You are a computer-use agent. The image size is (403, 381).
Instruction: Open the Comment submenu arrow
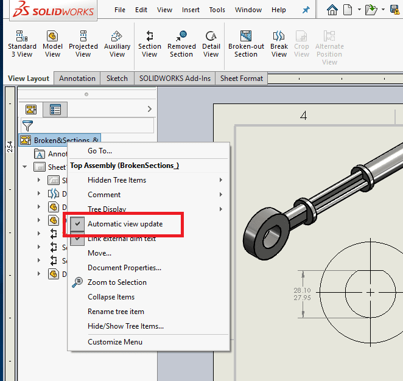tap(220, 195)
